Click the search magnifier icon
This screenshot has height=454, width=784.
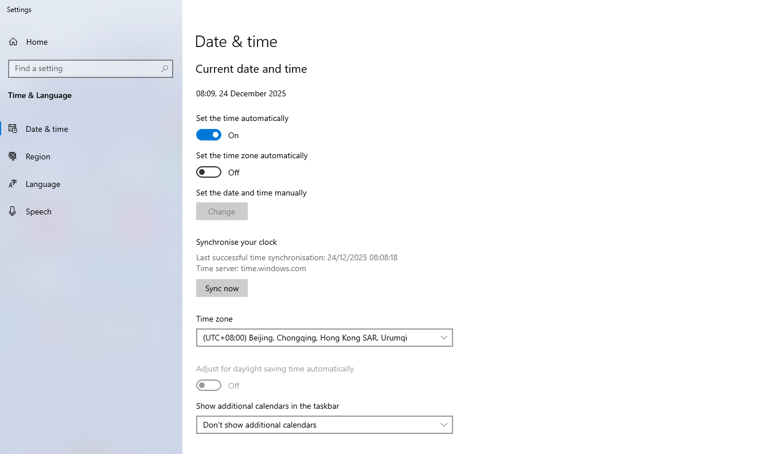click(165, 69)
